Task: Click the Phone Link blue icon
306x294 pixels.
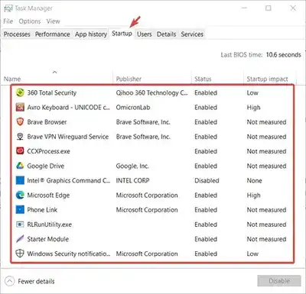Action: [x=20, y=210]
